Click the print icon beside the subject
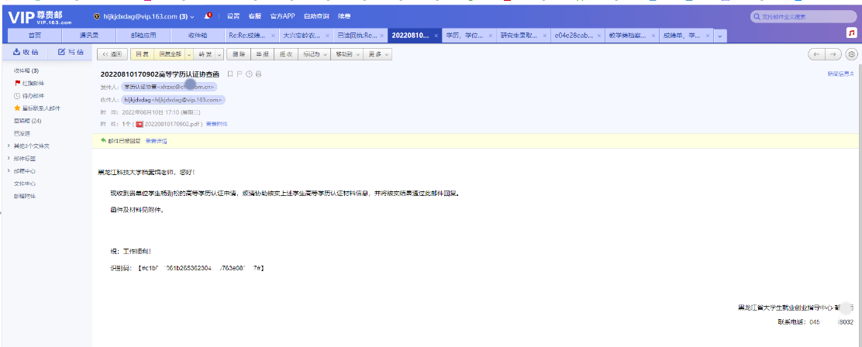862x347 pixels. (259, 74)
